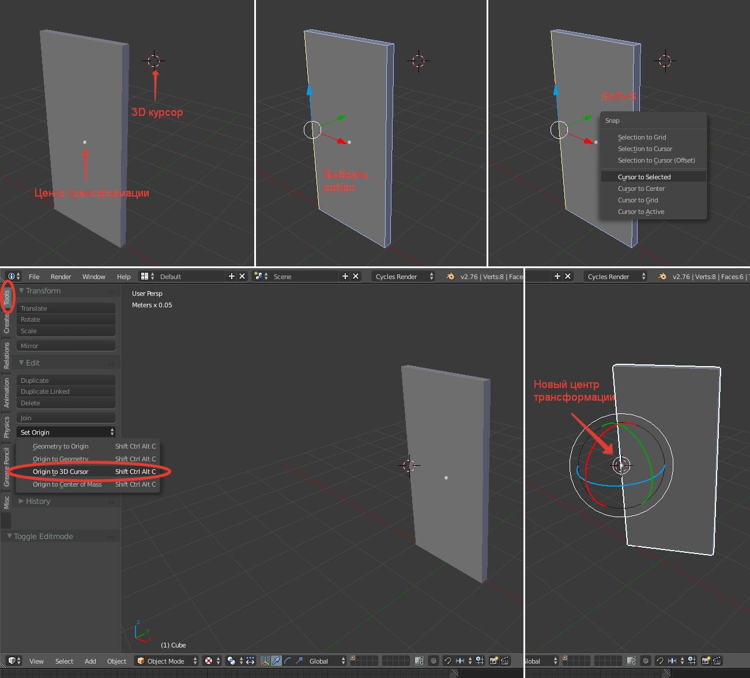Click the OpenGL render camera icon
Viewport: 750px width, 678px height.
493,661
